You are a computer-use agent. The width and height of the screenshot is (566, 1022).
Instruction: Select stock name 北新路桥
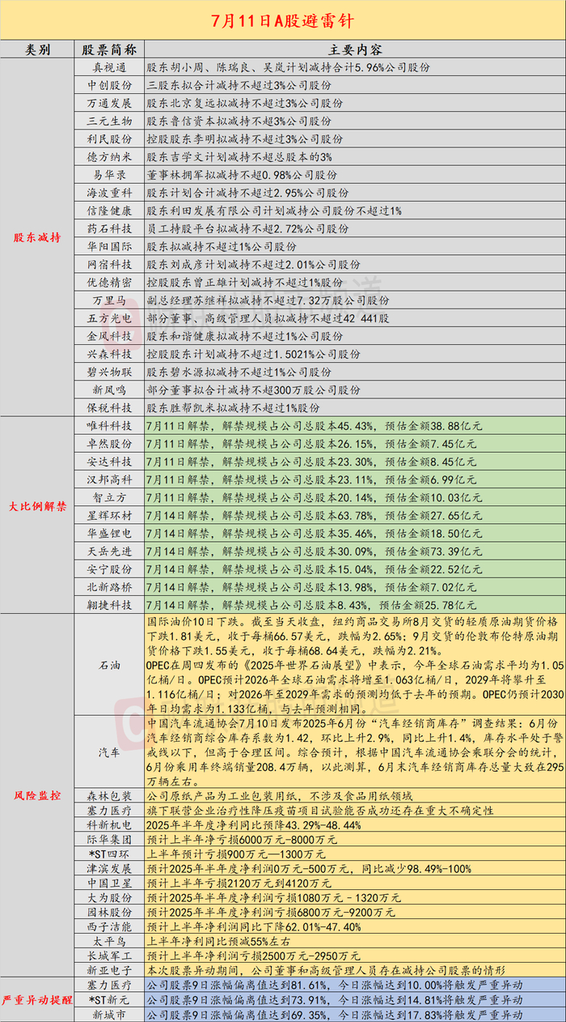coord(109,586)
